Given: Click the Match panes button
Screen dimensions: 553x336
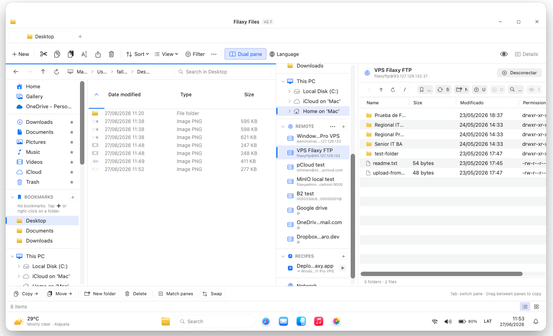Looking at the screenshot, I should pos(176,294).
